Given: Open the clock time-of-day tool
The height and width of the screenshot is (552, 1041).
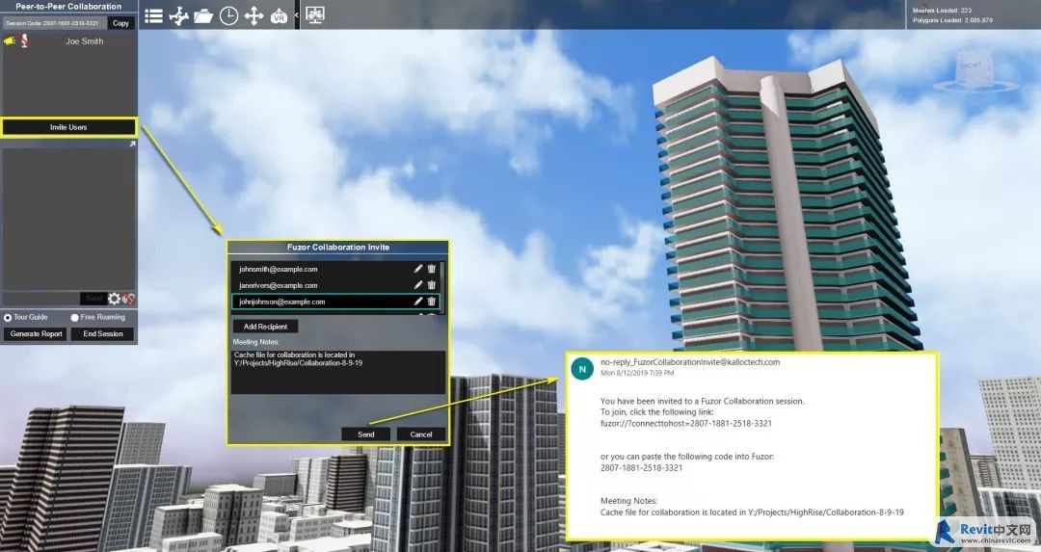Looking at the screenshot, I should point(228,15).
